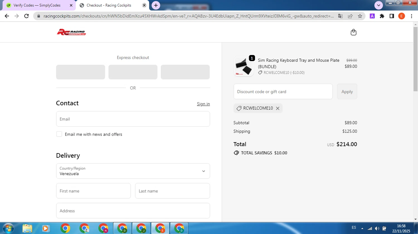
Task: Open the Extensions puzzle icon
Action: point(382,16)
